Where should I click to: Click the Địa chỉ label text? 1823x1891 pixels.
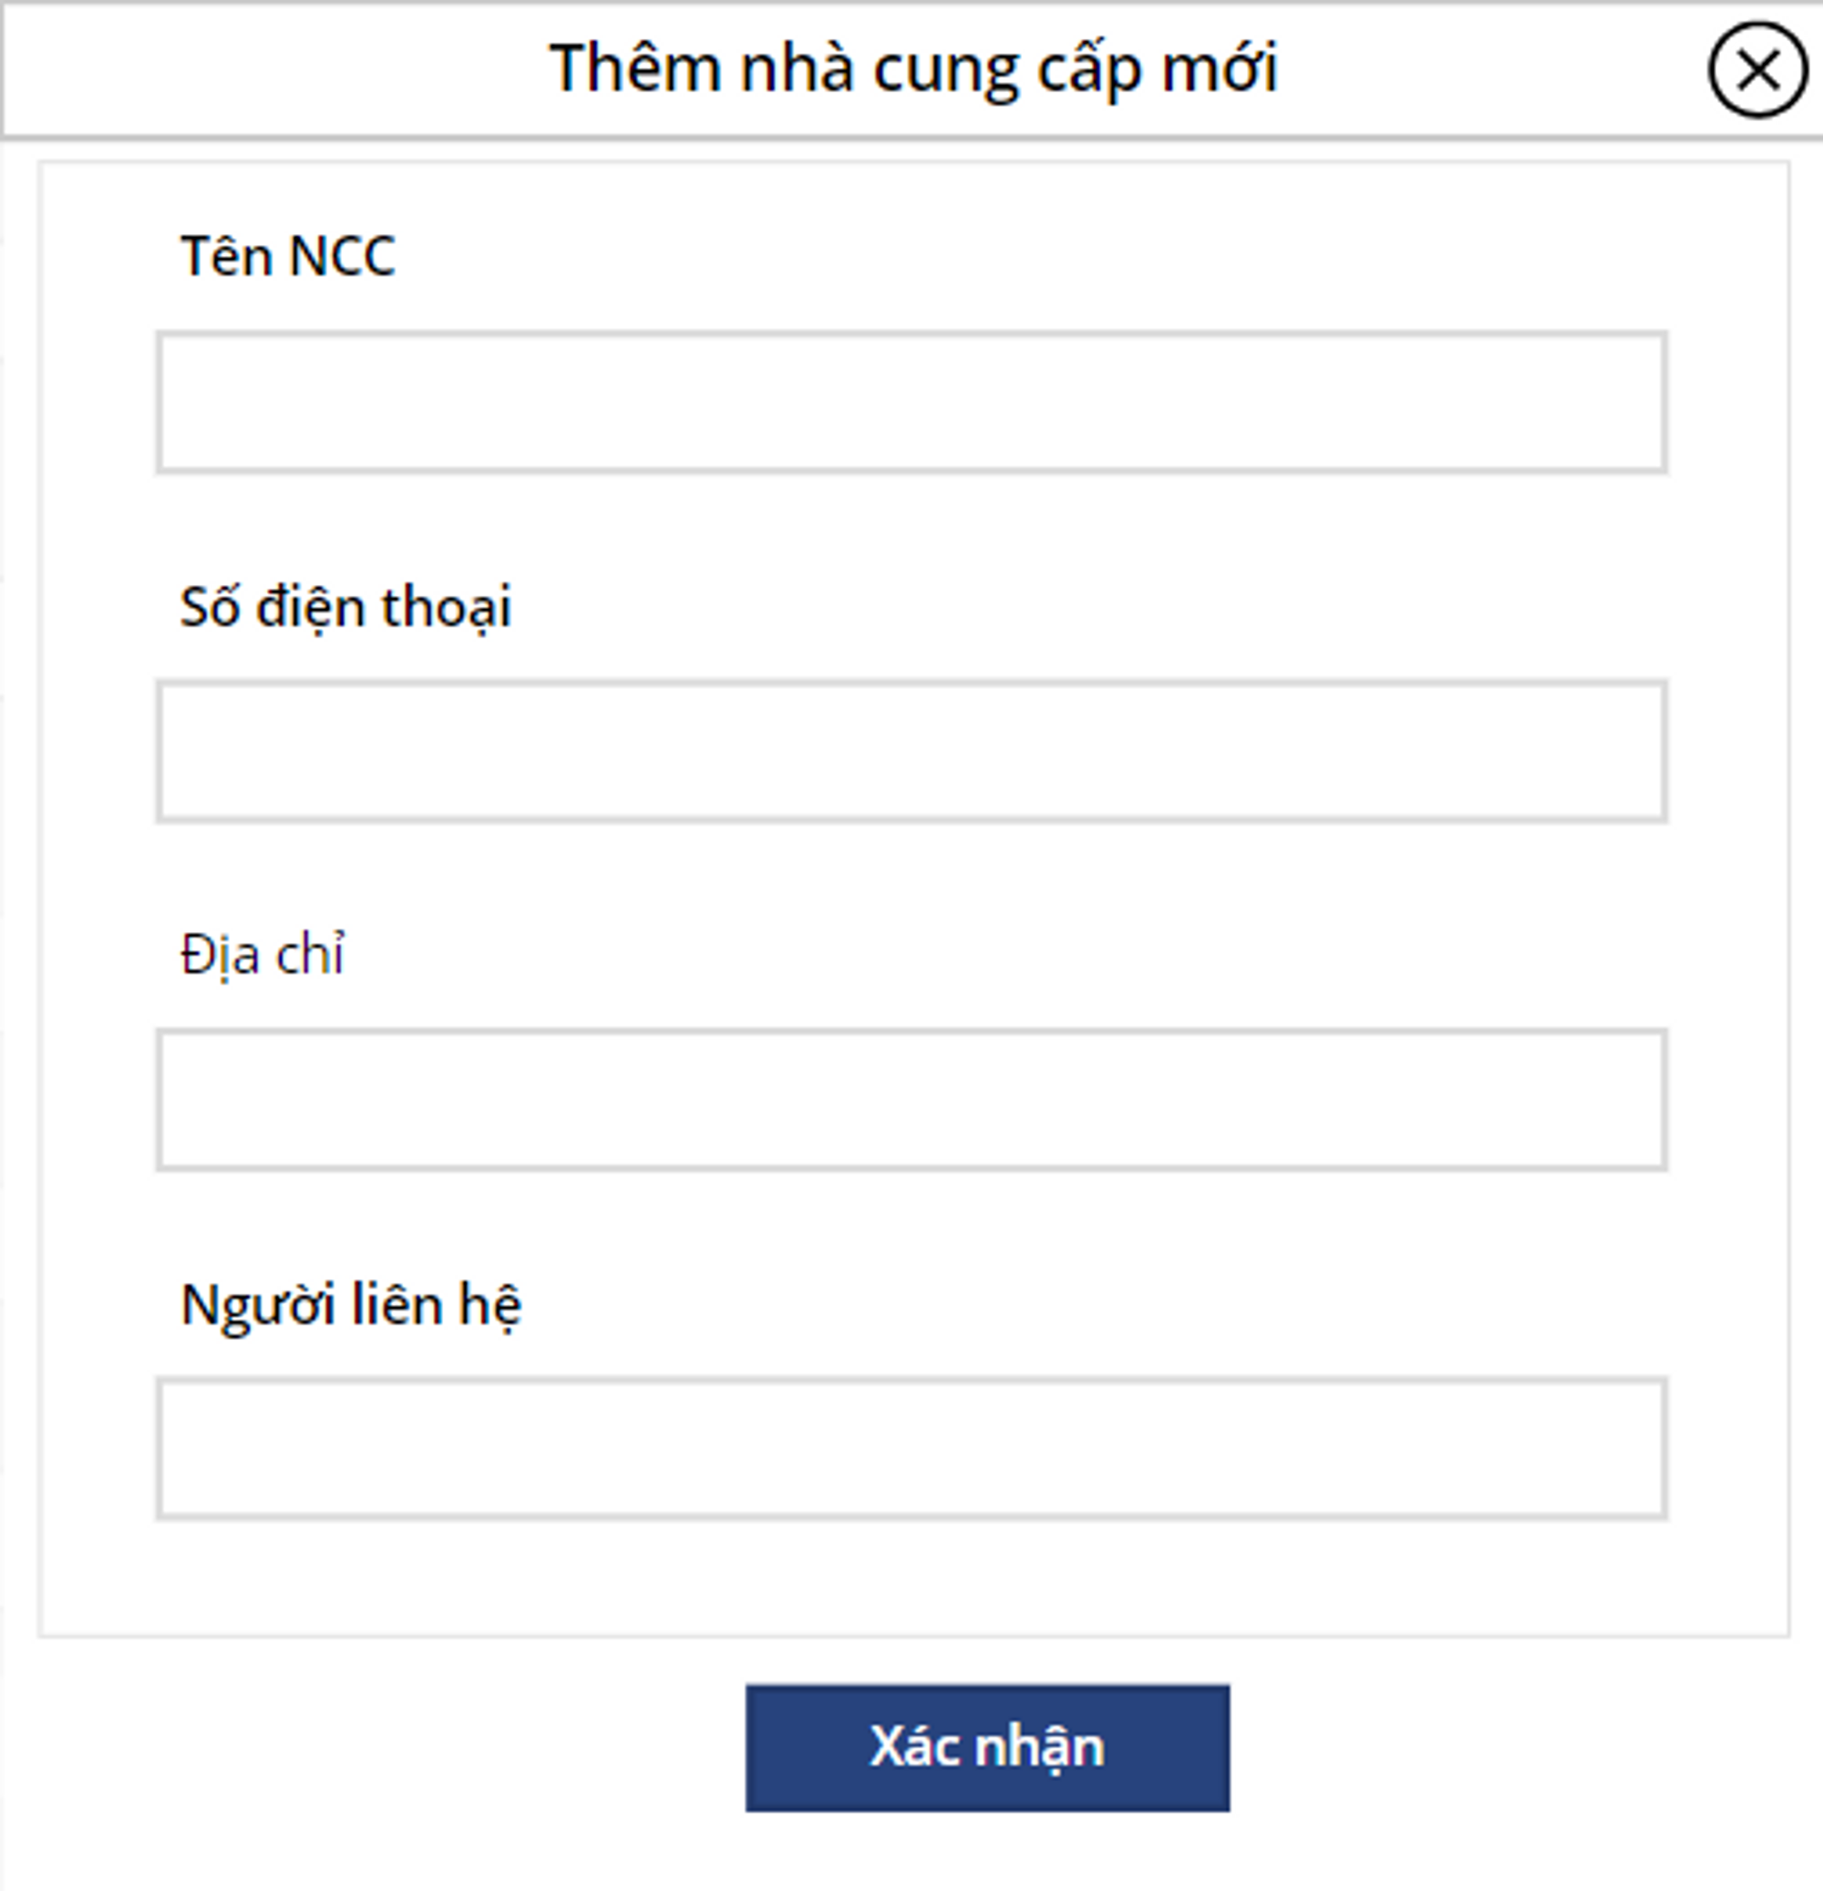tap(263, 955)
